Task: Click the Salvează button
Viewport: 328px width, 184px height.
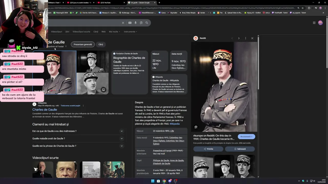Action: pos(240,149)
